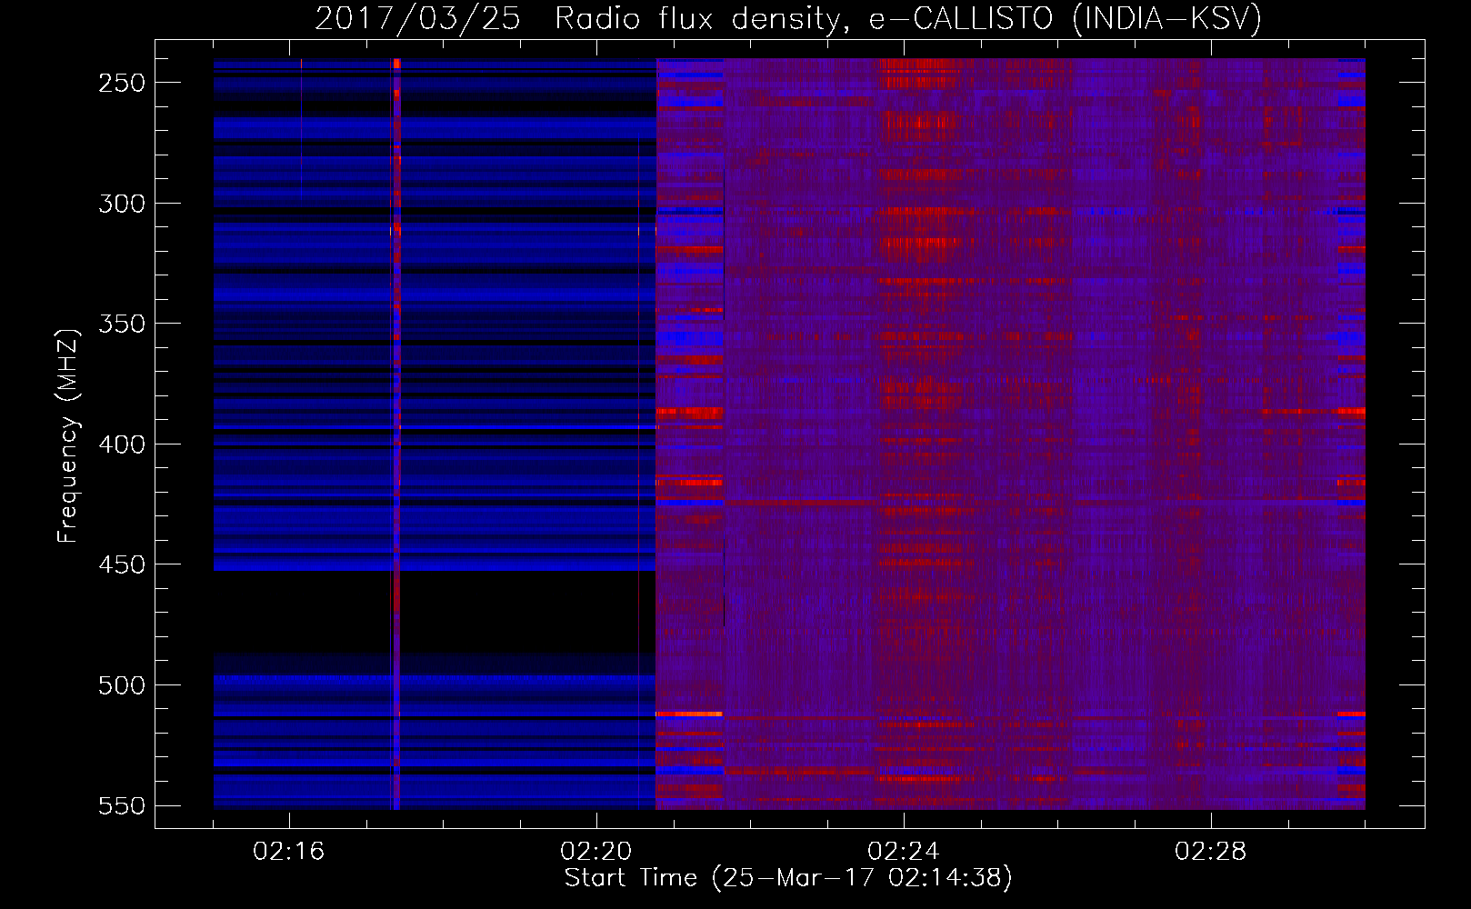The image size is (1471, 909).
Task: Click the 02:16 time tick label
Action: [289, 852]
